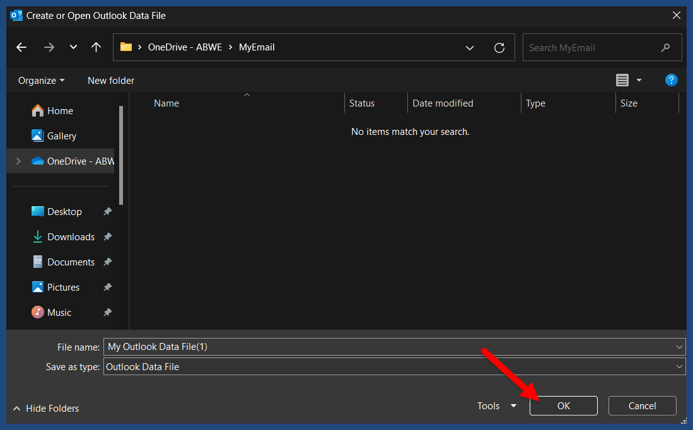693x430 pixels.
Task: Refresh the MyEmail folder
Action: [x=499, y=48]
